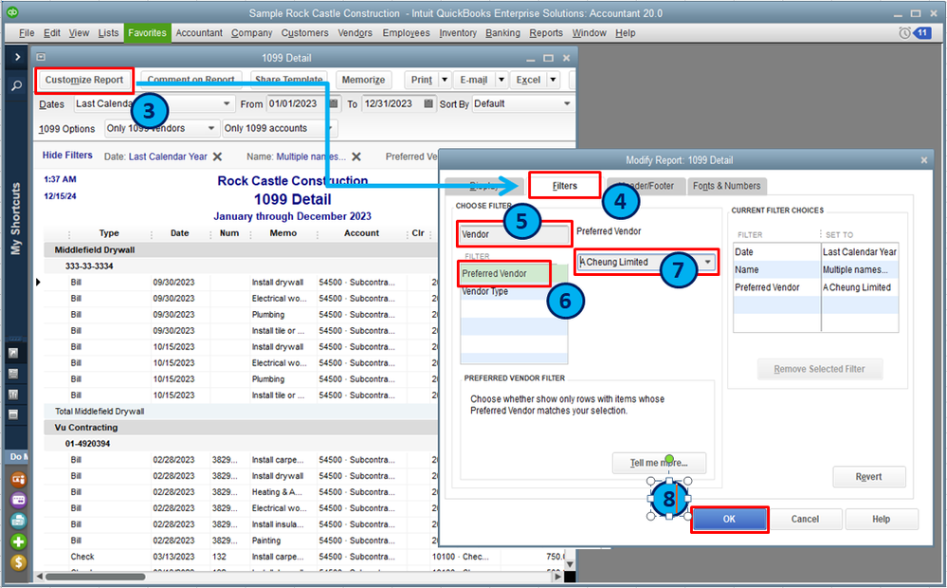Open the Reports menu
The image size is (947, 588).
pos(546,33)
